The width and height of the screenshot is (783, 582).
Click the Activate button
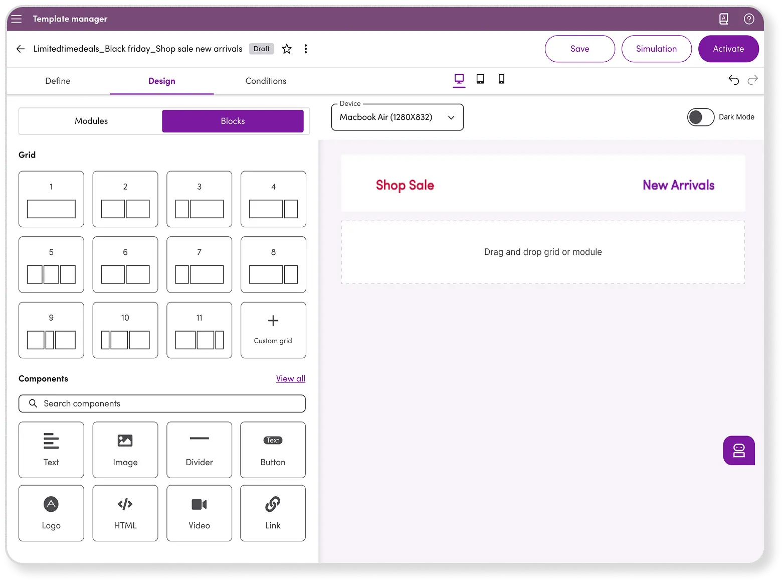pyautogui.click(x=728, y=49)
